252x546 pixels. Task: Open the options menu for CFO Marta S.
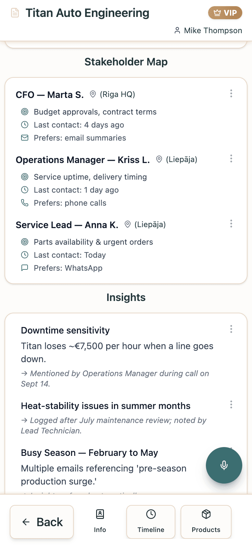tap(231, 94)
